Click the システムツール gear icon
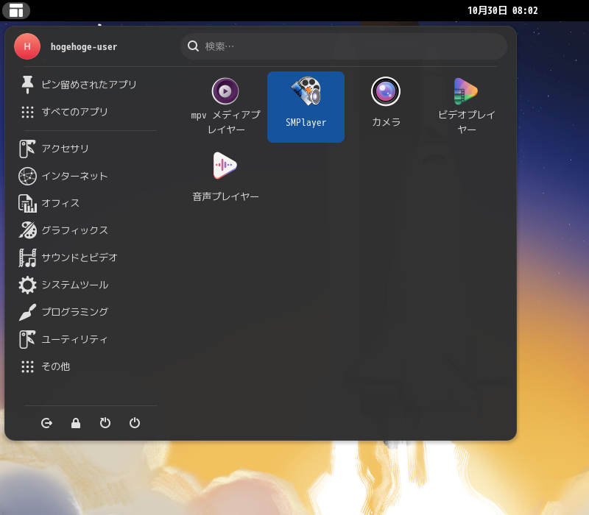 click(27, 285)
